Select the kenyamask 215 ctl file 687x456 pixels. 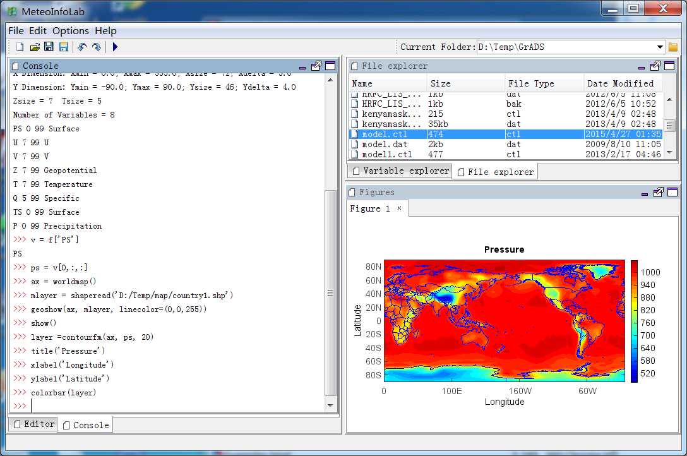pos(506,114)
